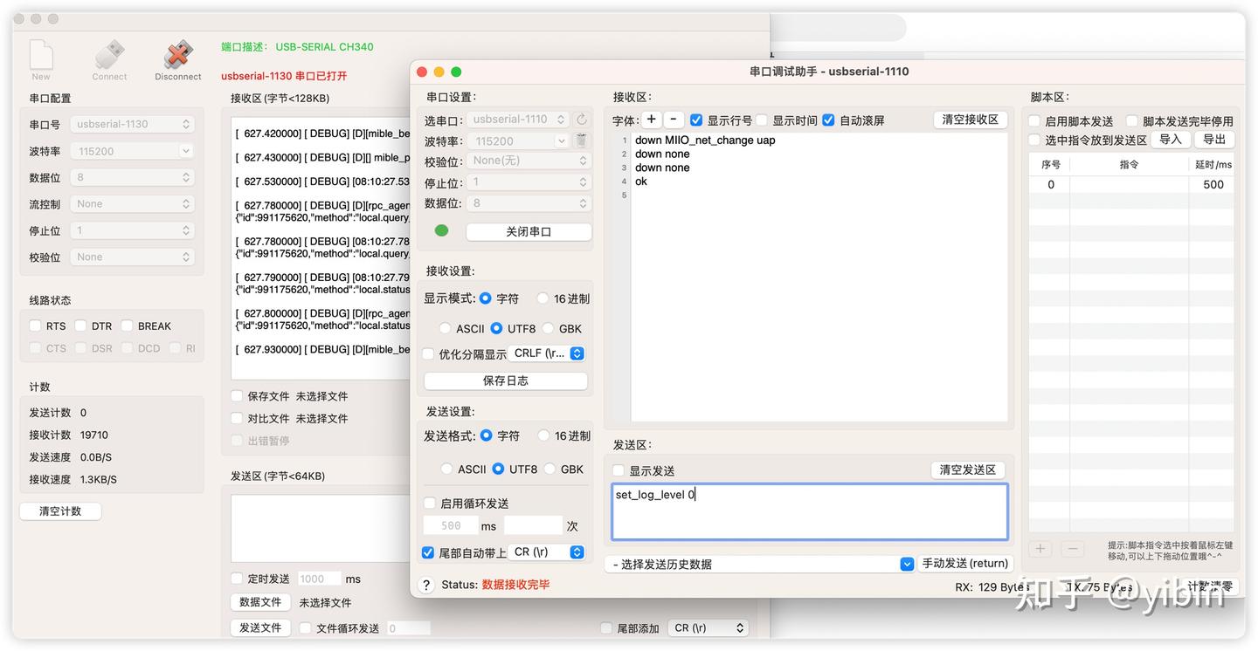Open the CR (\r) dropdown beside 尾部自动带上
Viewport: 1258px width, 651px height.
[546, 552]
